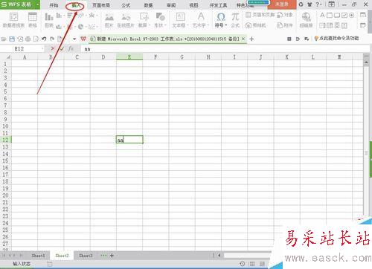Open the quick access toolbar customize dropdown
372x269 pixels.
[x=74, y=39]
